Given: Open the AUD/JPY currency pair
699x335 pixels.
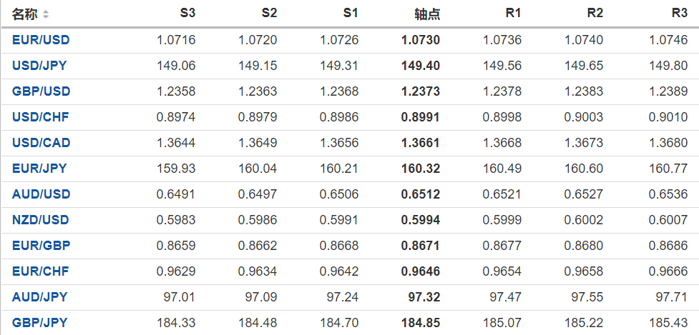Looking at the screenshot, I should click(39, 297).
